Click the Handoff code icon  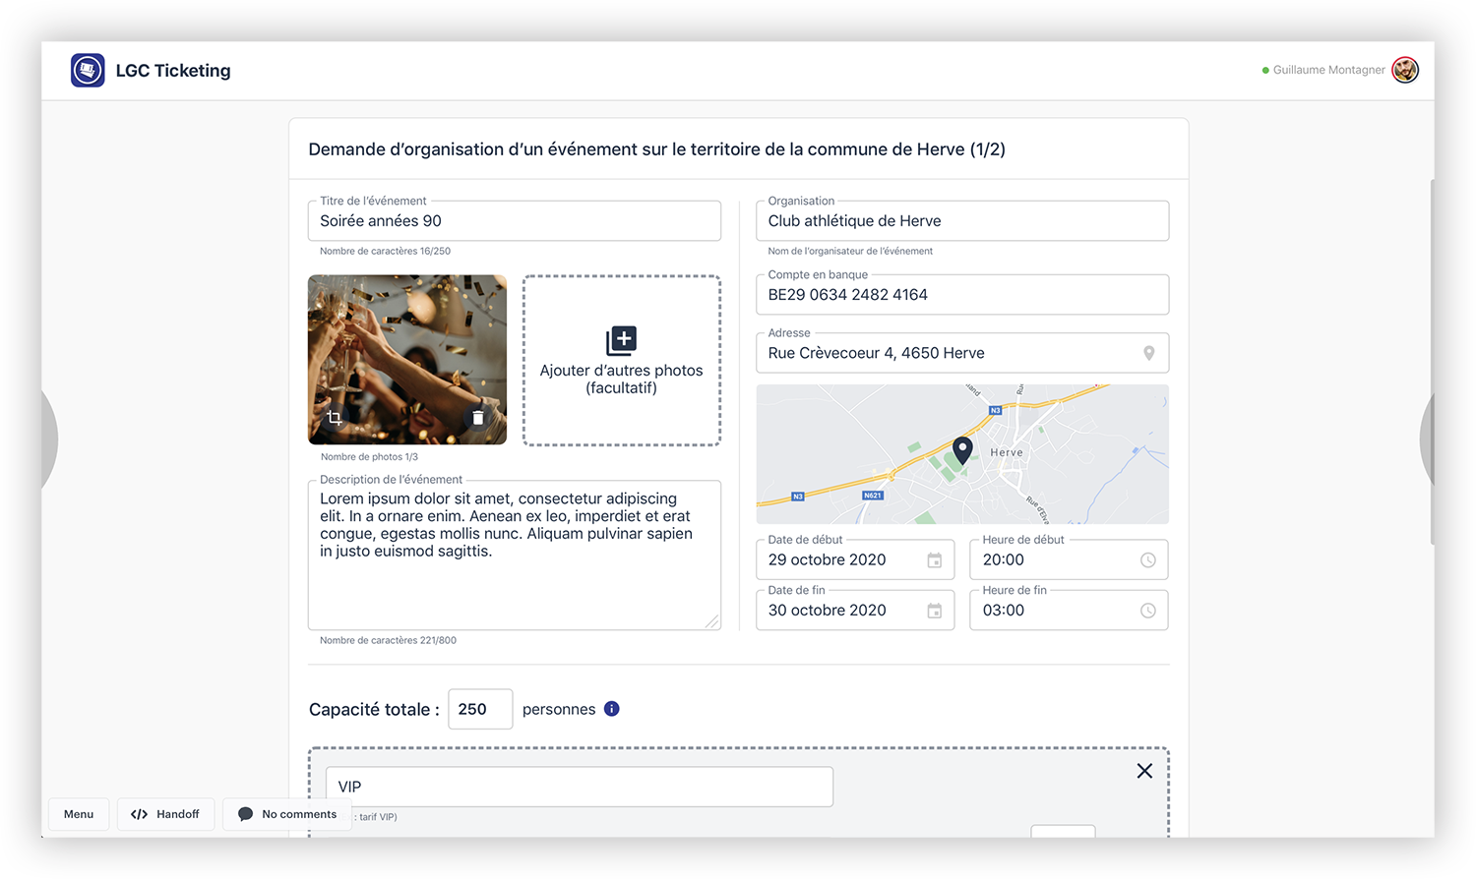(x=139, y=814)
